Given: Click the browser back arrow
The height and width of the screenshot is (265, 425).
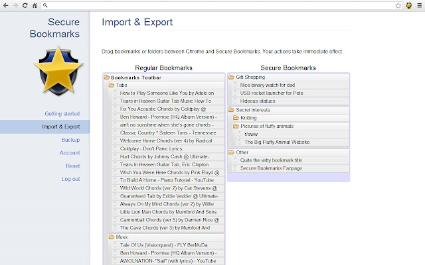Looking at the screenshot, I should click(5, 5).
